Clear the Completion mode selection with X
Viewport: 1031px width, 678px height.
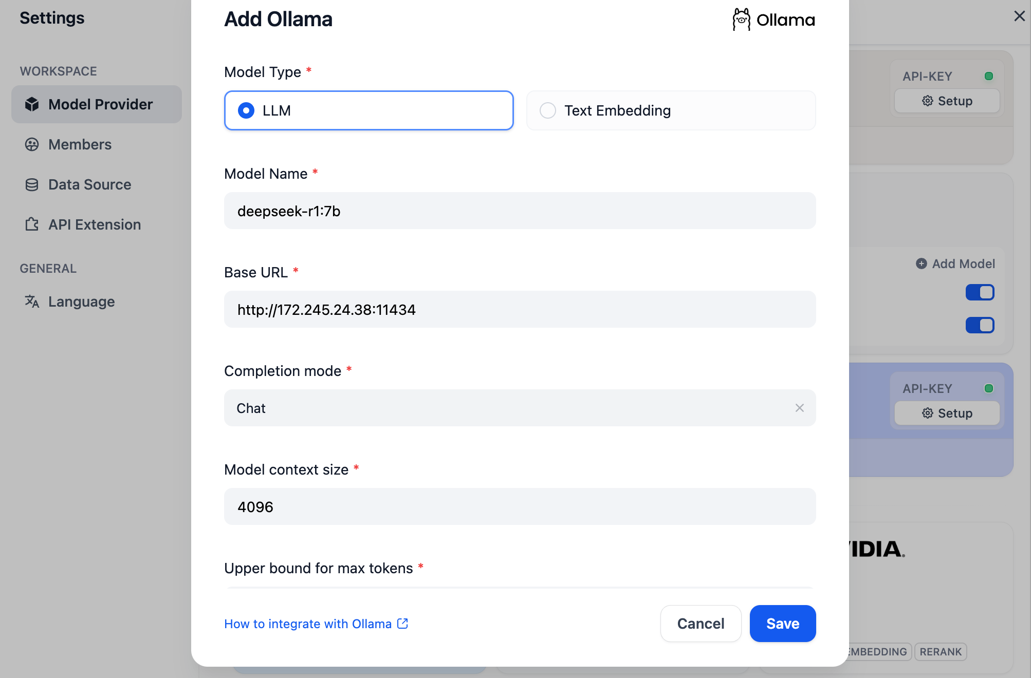pyautogui.click(x=799, y=408)
